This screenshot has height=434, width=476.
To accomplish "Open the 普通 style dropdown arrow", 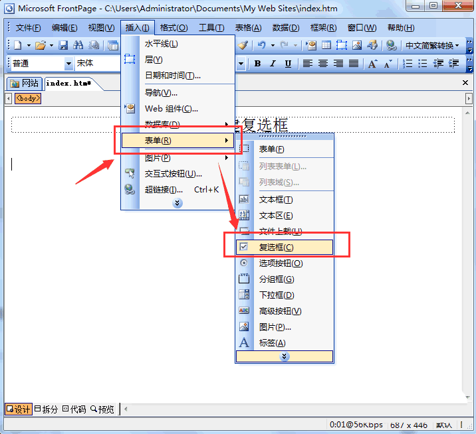I will click(69, 64).
